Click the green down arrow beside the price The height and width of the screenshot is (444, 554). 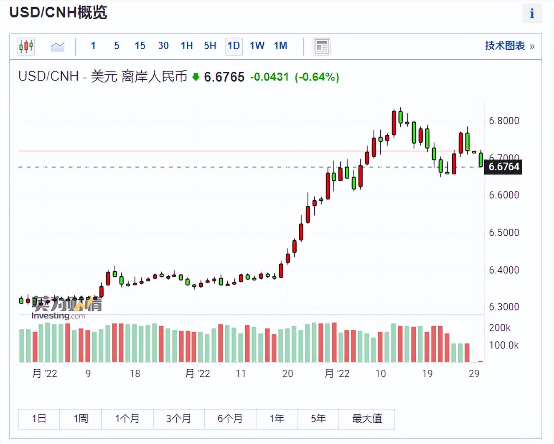click(x=195, y=77)
